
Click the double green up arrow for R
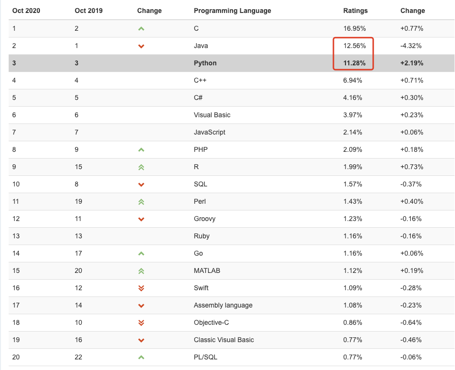pyautogui.click(x=141, y=167)
